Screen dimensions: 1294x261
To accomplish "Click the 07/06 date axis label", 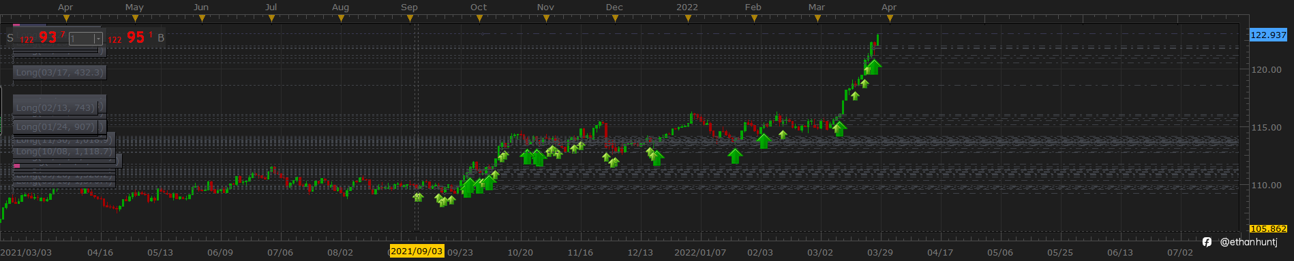I will (280, 252).
